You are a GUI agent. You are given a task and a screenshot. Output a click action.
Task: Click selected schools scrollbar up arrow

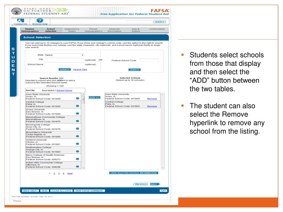point(163,94)
